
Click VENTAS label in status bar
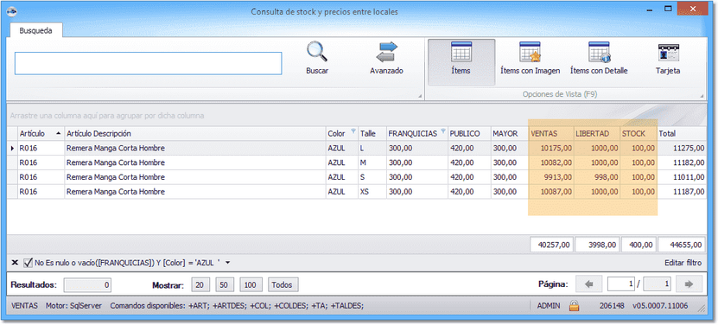pyautogui.click(x=24, y=305)
